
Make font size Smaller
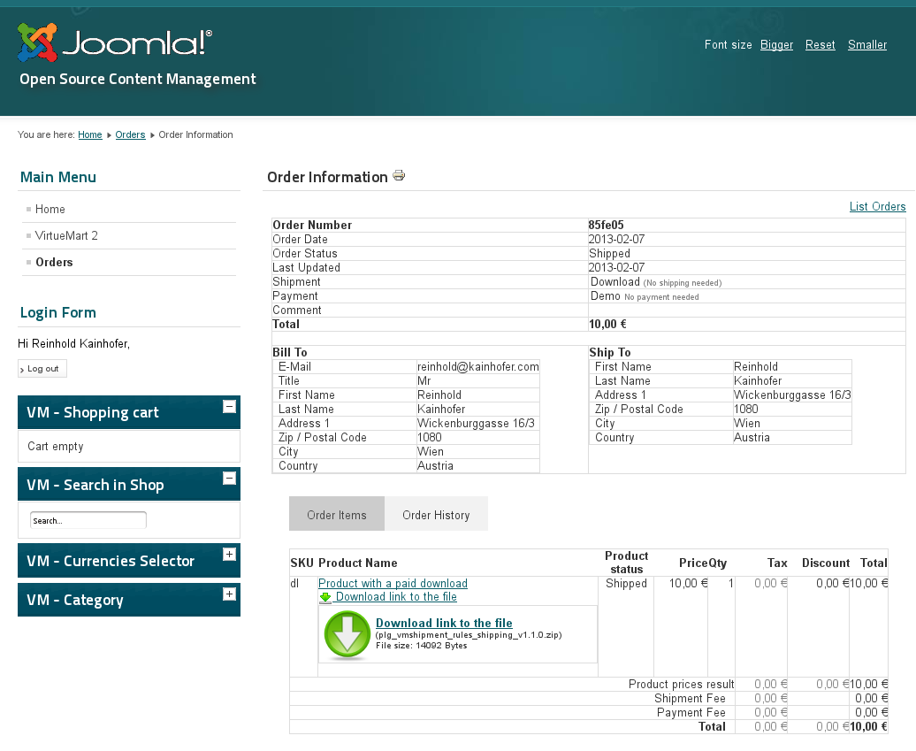click(x=866, y=45)
